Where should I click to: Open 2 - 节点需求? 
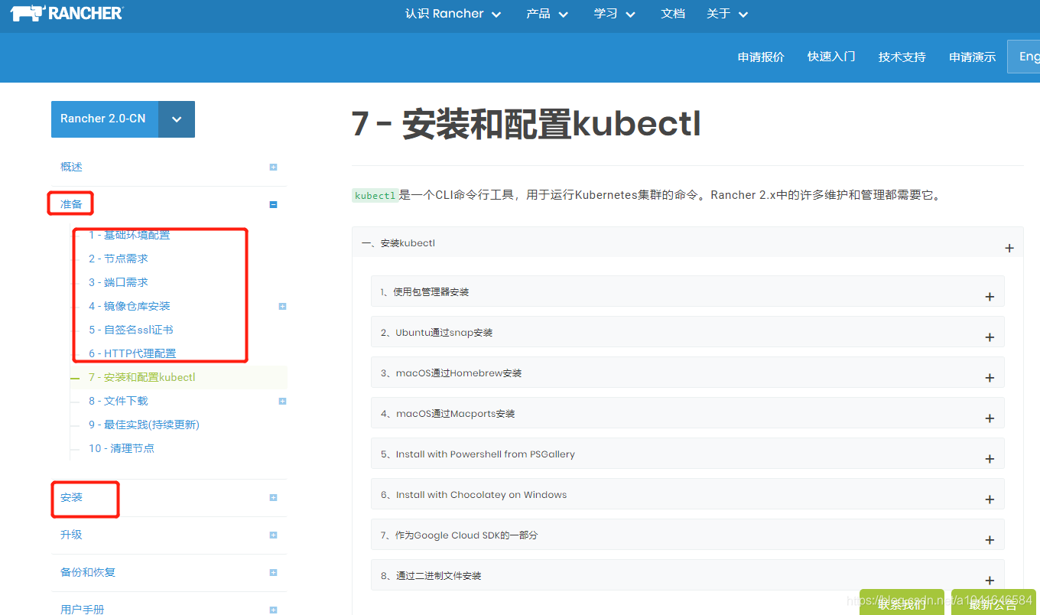(119, 259)
